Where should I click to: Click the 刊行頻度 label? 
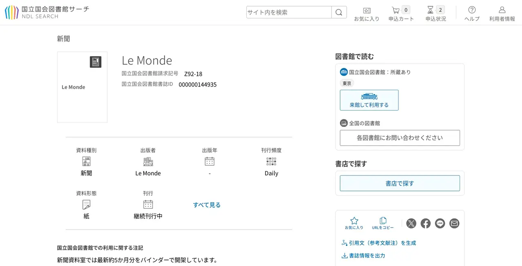click(x=271, y=150)
